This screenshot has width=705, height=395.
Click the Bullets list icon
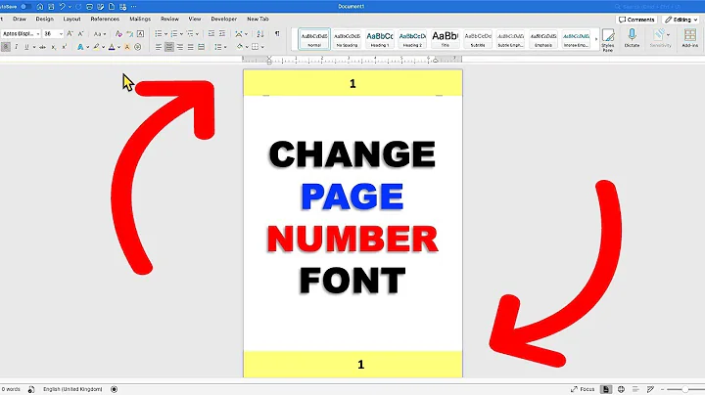click(x=159, y=33)
